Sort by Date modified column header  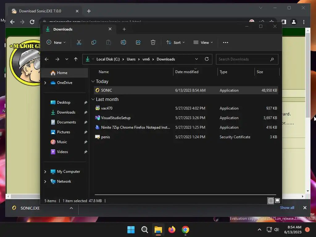coord(195,72)
